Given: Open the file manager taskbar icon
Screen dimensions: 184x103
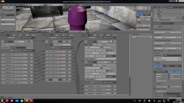Looking at the screenshot, I should (x=17, y=101).
